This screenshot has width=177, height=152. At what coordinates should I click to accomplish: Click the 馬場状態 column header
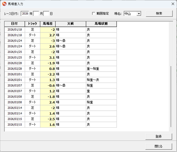pyautogui.click(x=101, y=24)
